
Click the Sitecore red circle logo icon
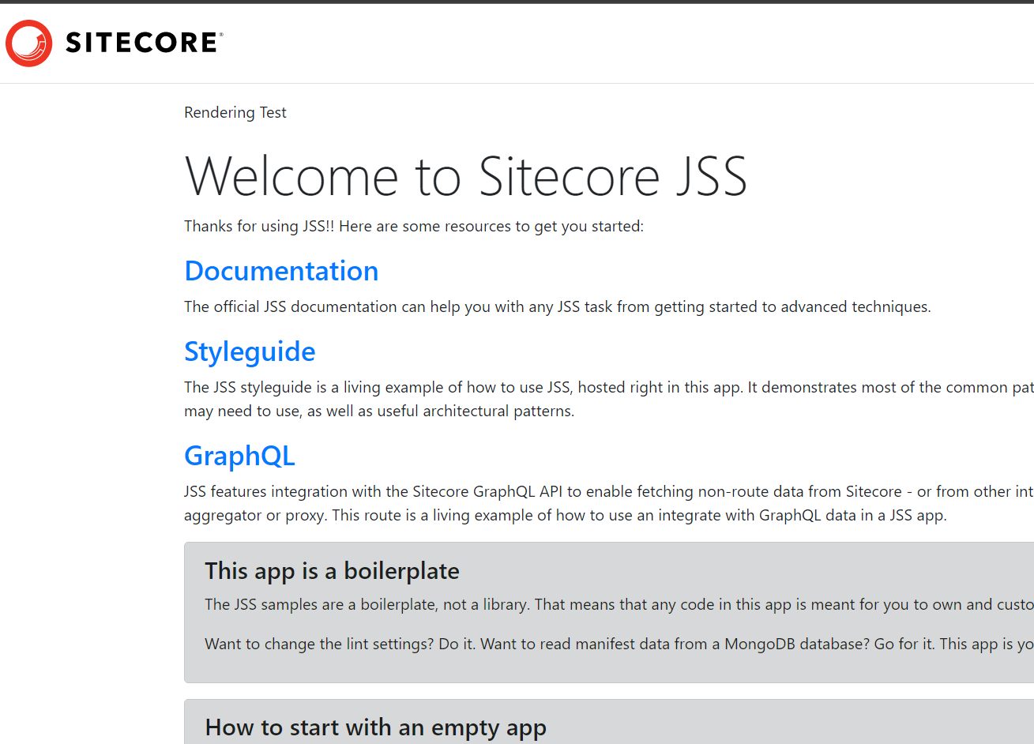tap(29, 43)
